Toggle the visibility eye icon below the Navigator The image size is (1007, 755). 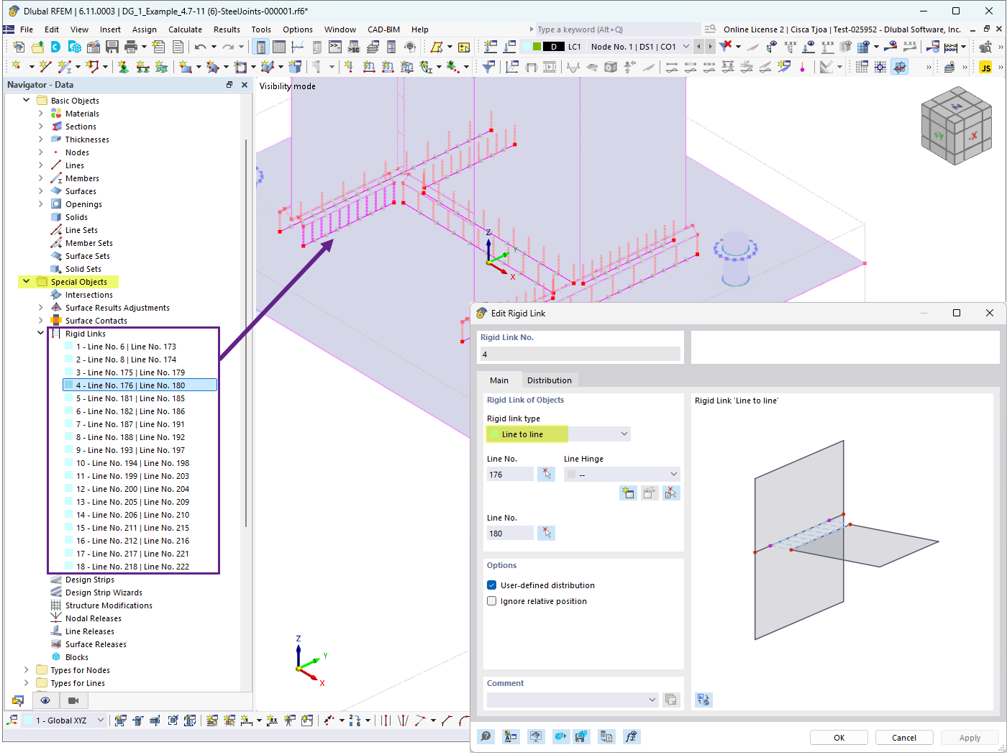45,700
